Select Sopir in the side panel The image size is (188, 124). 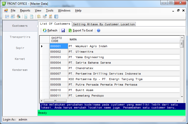(20, 48)
